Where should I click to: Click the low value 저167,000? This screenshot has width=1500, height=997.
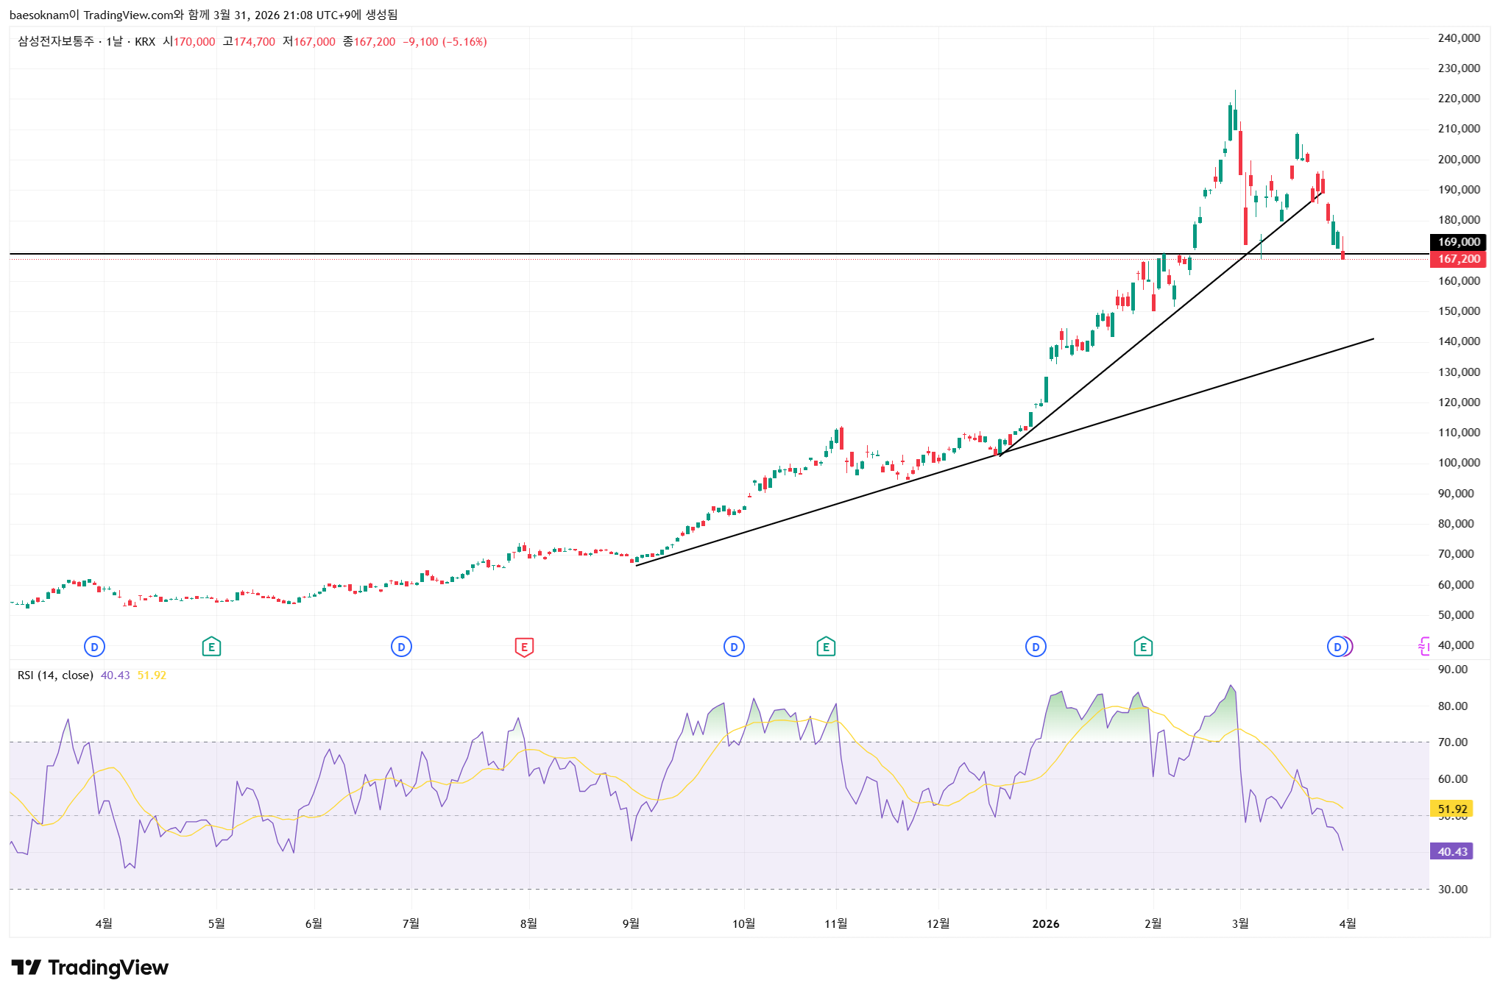tap(309, 42)
